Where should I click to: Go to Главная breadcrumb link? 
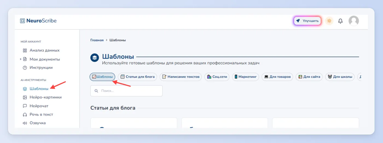click(x=97, y=40)
